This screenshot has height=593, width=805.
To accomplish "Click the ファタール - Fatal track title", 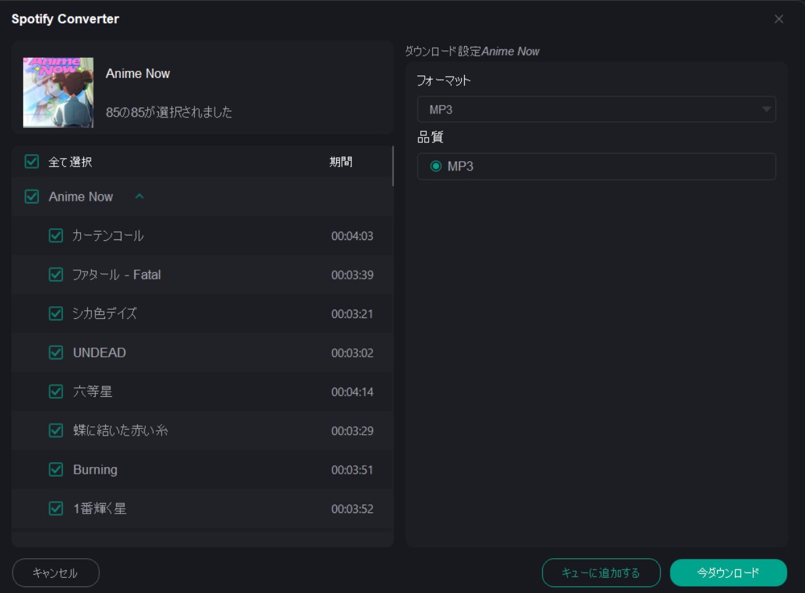I will pyautogui.click(x=117, y=275).
